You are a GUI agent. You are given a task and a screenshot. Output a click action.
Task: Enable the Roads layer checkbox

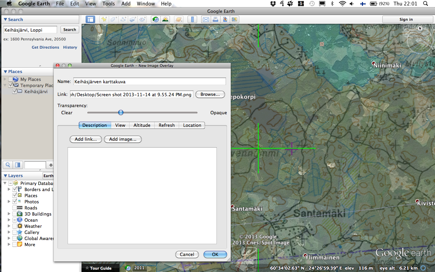pyautogui.click(x=15, y=208)
